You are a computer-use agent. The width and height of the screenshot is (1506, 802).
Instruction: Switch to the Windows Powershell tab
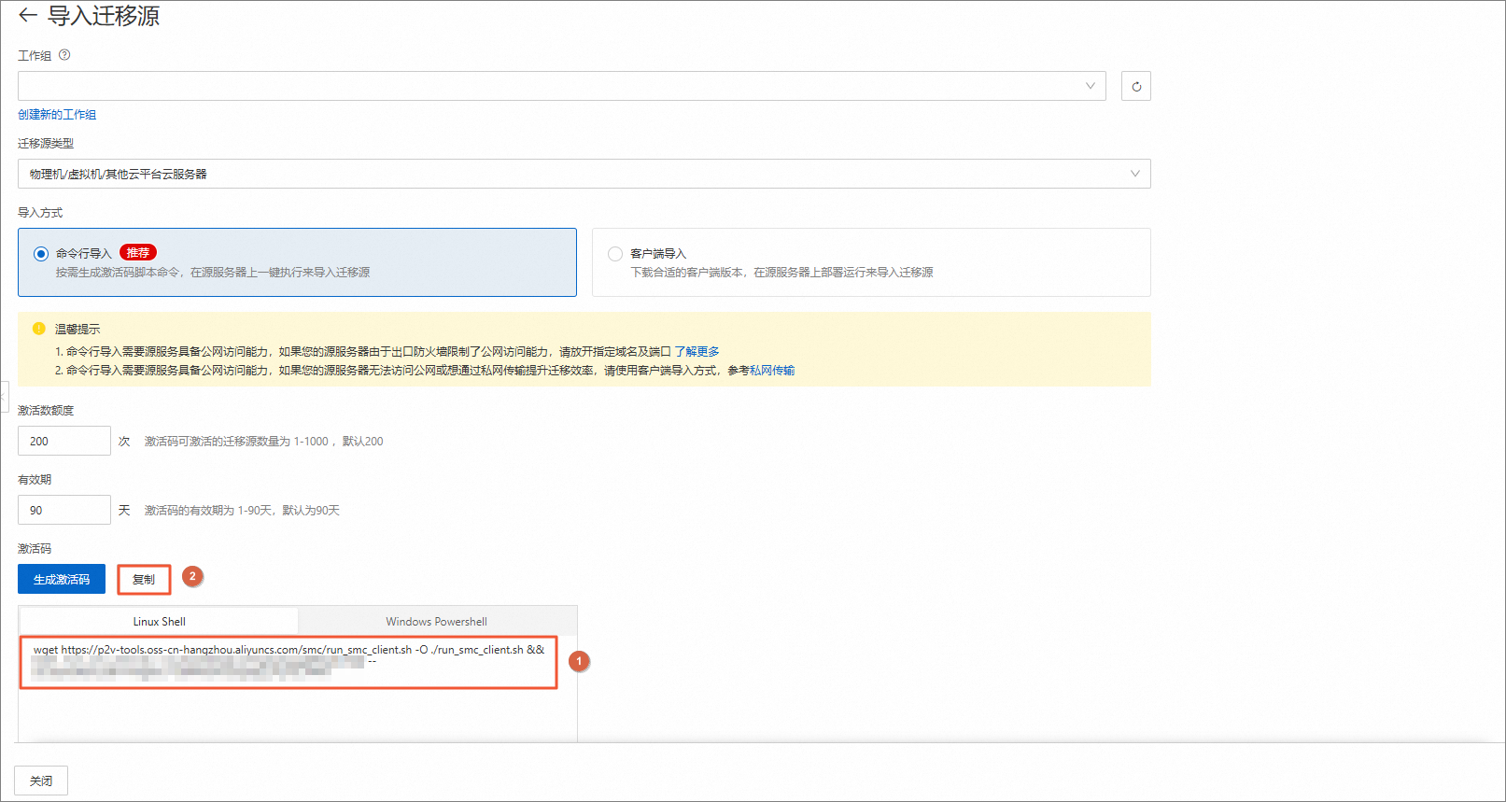pyautogui.click(x=437, y=622)
